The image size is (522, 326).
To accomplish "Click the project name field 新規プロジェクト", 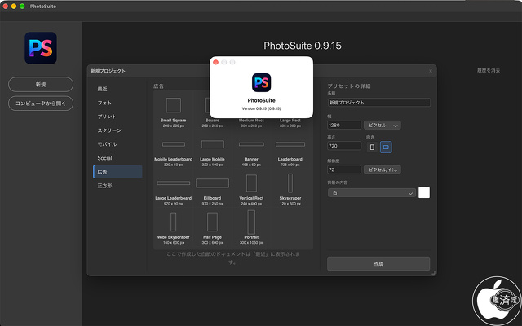I will pos(378,103).
